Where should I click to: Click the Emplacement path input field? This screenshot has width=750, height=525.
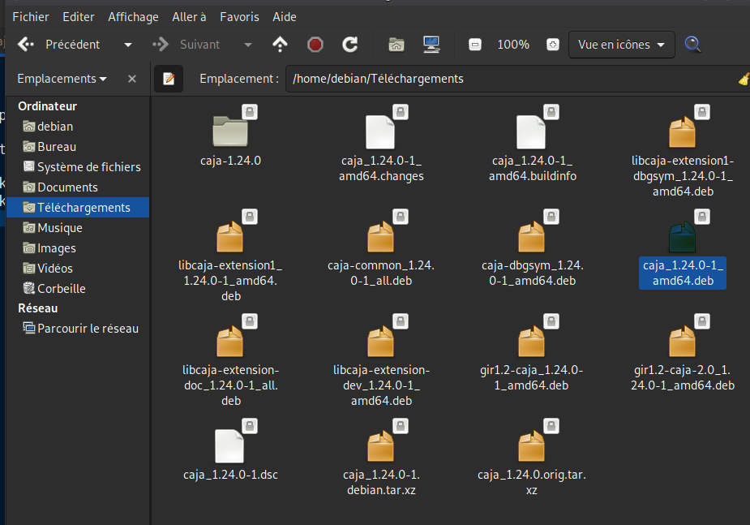pos(517,79)
